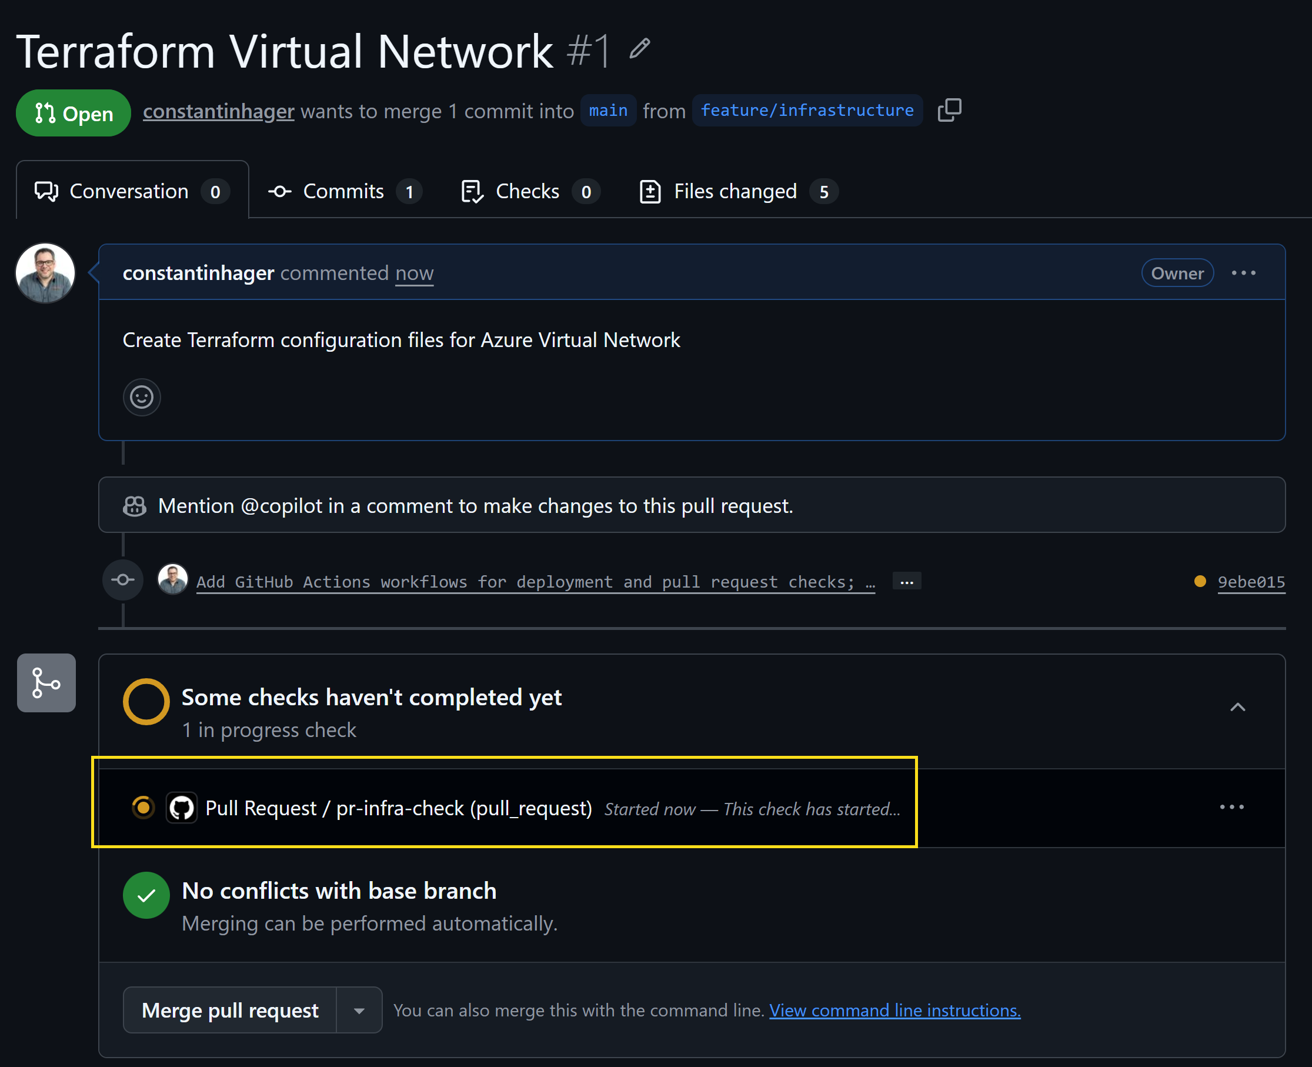Open constantinhager profile from comment header
Image resolution: width=1312 pixels, height=1067 pixels.
(198, 273)
